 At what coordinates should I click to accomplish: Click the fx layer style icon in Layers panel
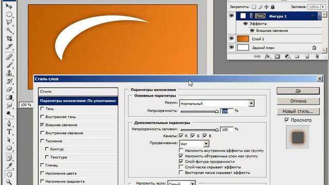(x=267, y=57)
